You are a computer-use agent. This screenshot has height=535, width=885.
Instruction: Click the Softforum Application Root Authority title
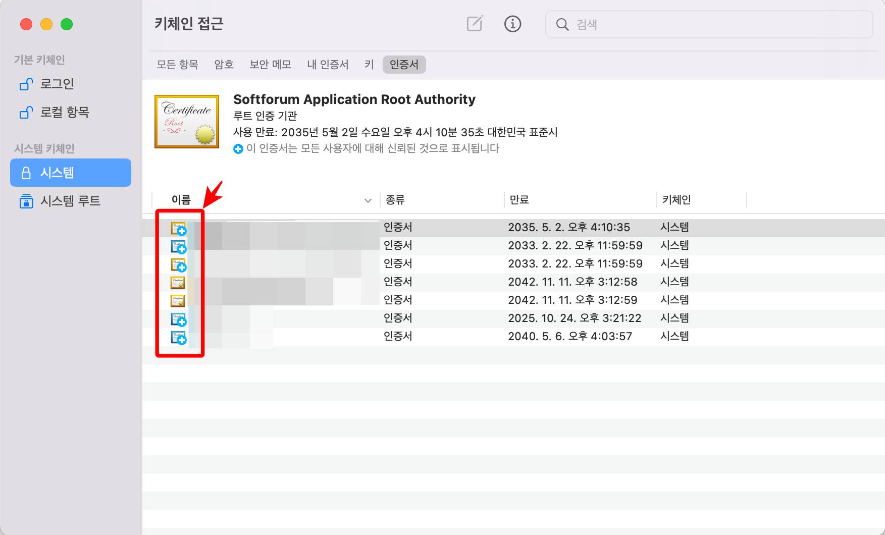[x=354, y=99]
